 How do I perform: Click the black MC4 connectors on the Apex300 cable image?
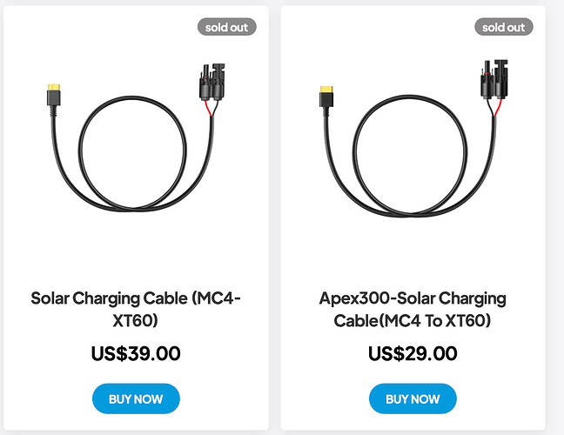(x=494, y=79)
